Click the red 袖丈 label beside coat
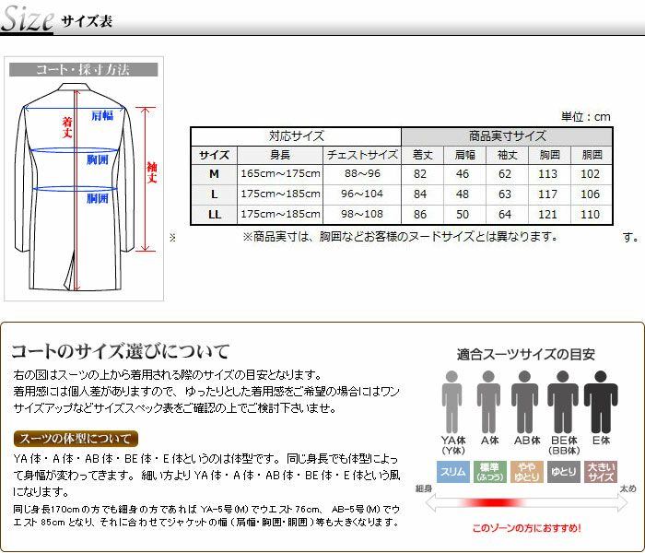This screenshot has width=645, height=553. click(152, 171)
